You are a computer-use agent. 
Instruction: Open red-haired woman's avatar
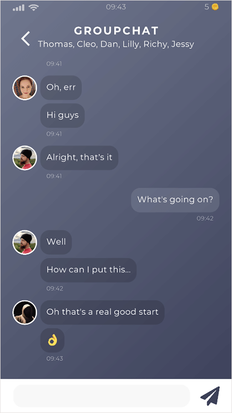pyautogui.click(x=25, y=88)
